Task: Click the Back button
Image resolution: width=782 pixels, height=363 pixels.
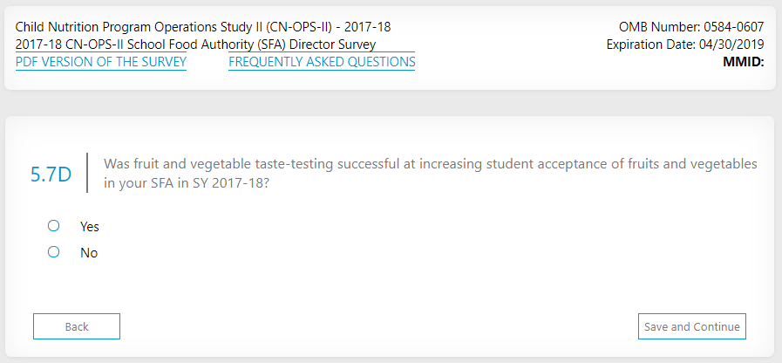Action: 77,326
